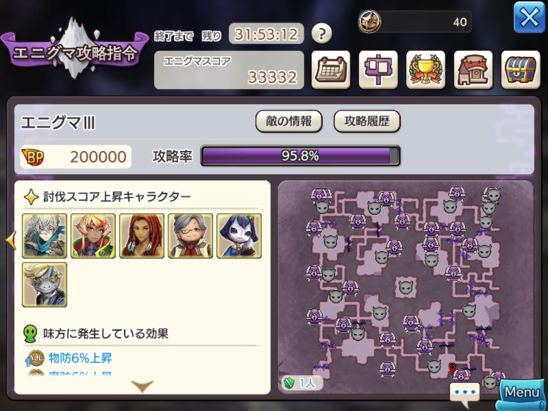The height and width of the screenshot is (411, 548).
Task: Click the 攻略率 95.8% progress bar
Action: point(300,156)
